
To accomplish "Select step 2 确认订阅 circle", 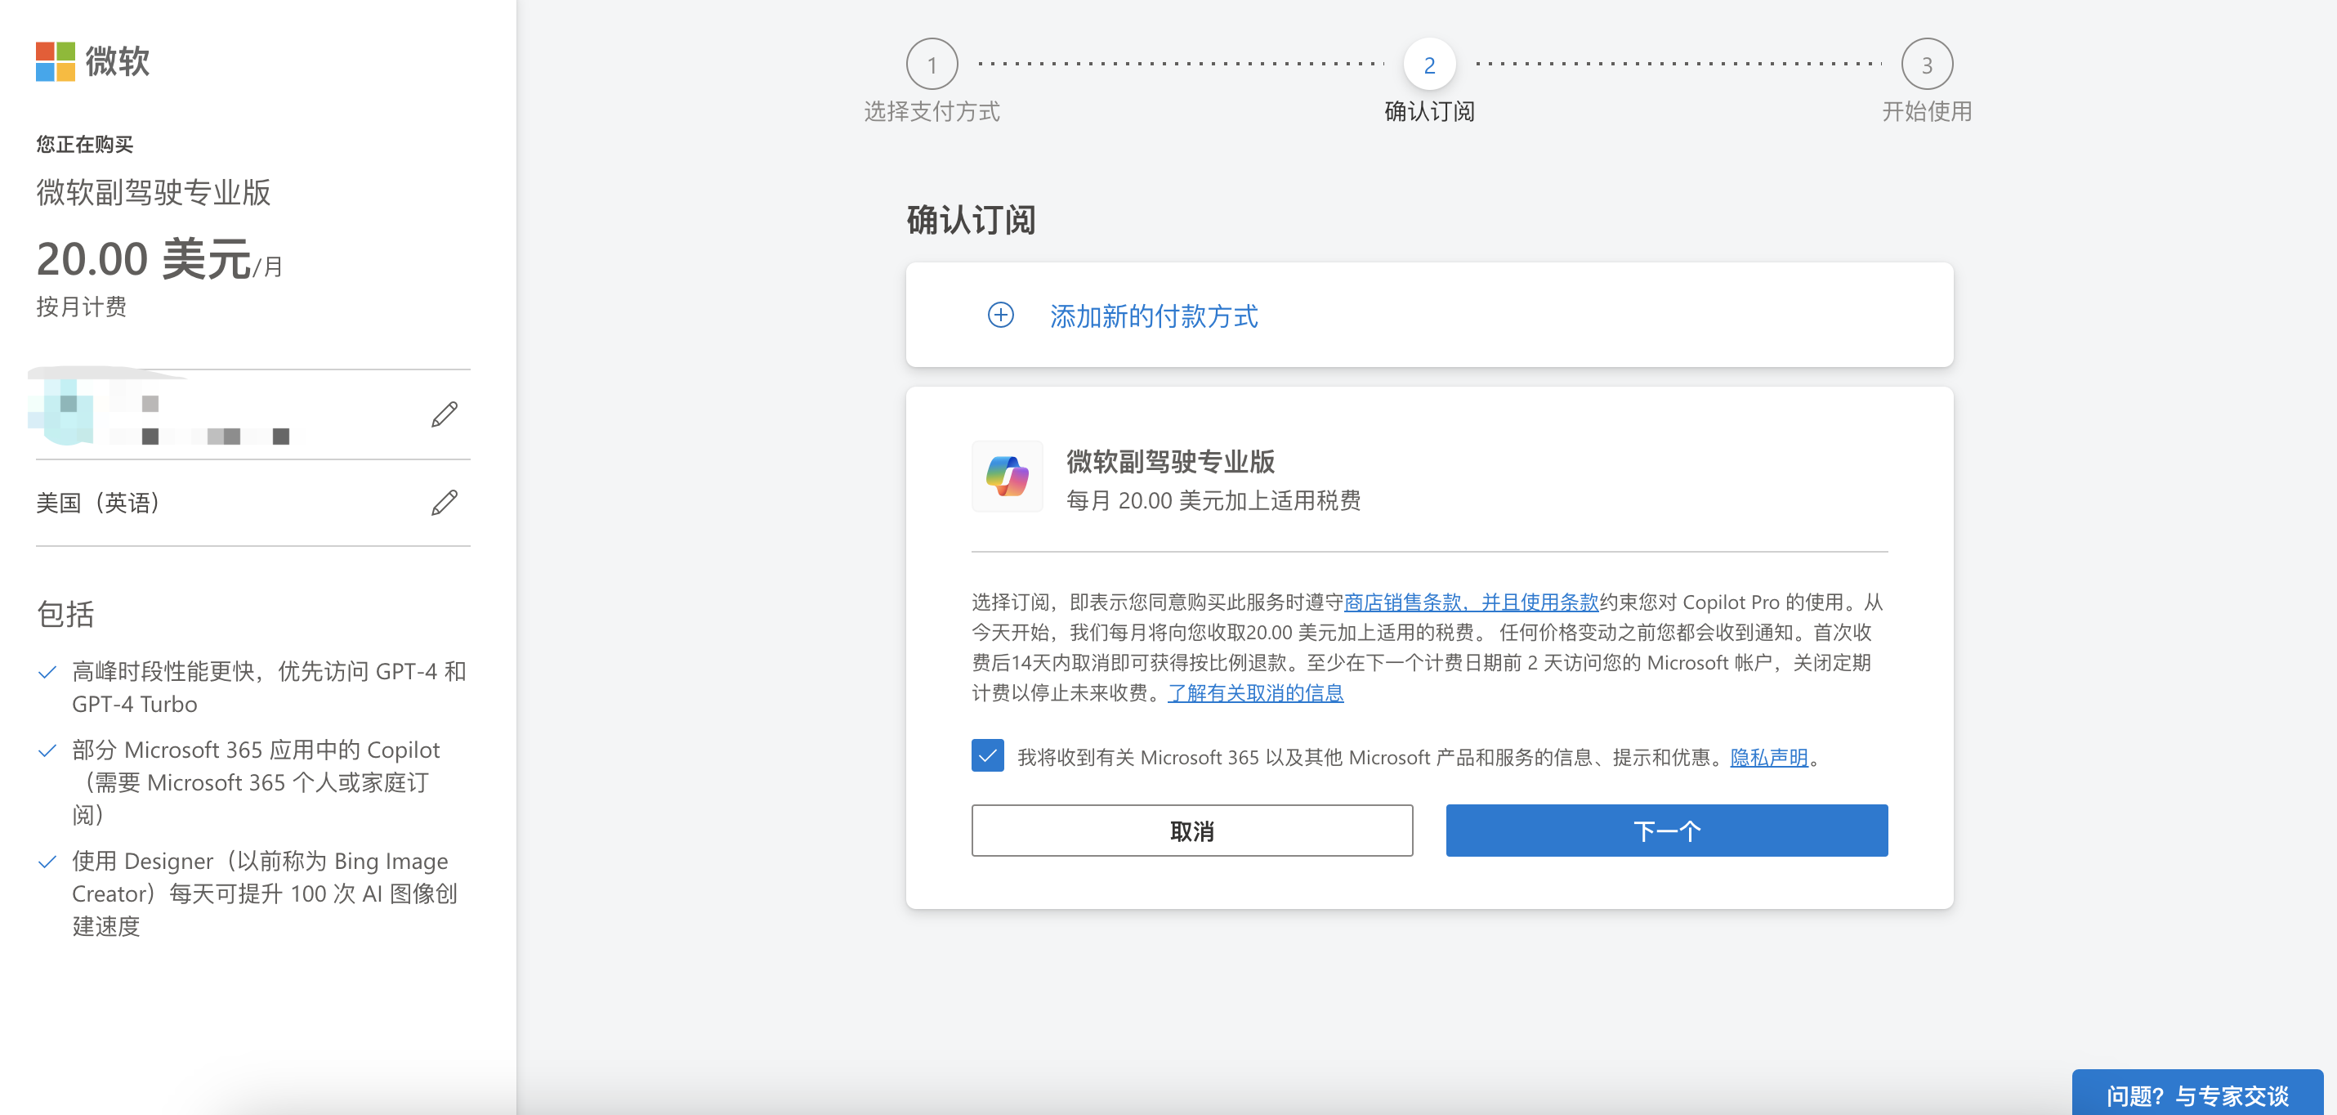I will [1429, 65].
